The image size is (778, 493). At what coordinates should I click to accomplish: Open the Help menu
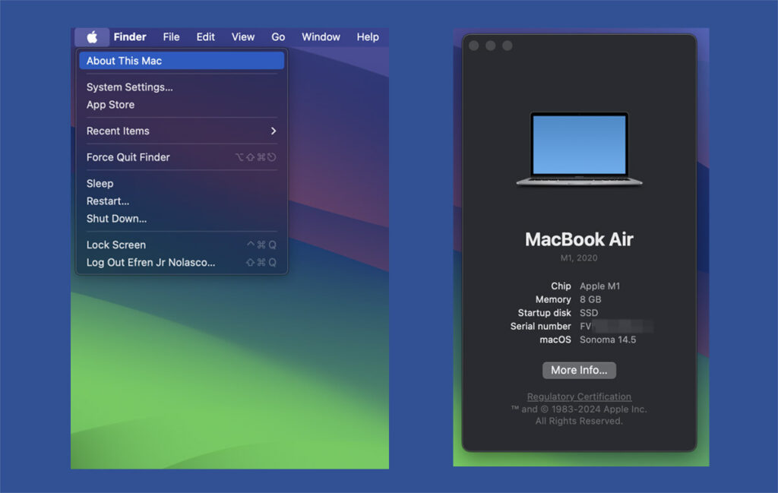pyautogui.click(x=368, y=37)
